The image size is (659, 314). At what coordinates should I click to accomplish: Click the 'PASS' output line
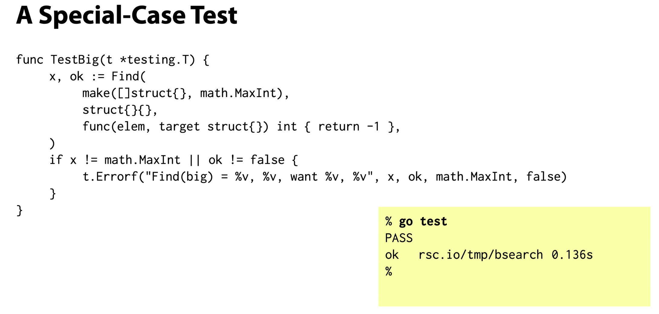pos(399,238)
